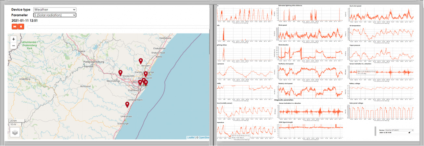The height and width of the screenshot is (146, 424).
Task: Select the map marker near Verulam
Action: pos(141,61)
